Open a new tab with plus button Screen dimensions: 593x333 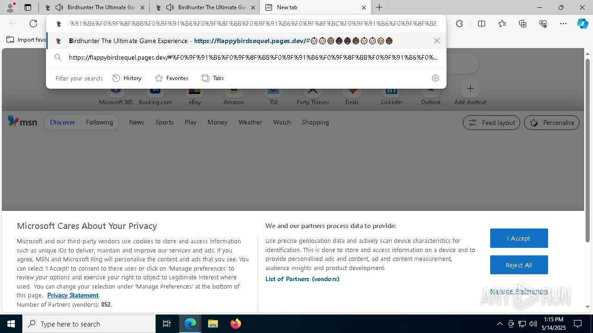(x=379, y=7)
